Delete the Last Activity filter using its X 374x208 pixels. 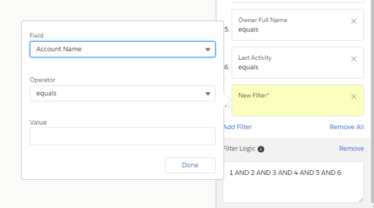click(354, 59)
